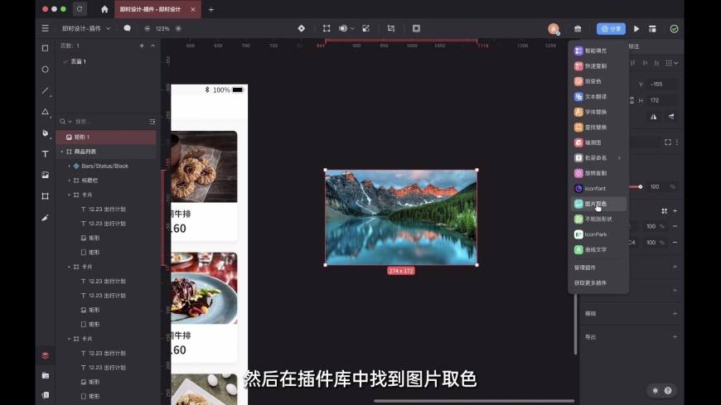
Task: Collapse the 商品列表 layer group
Action: (62, 152)
